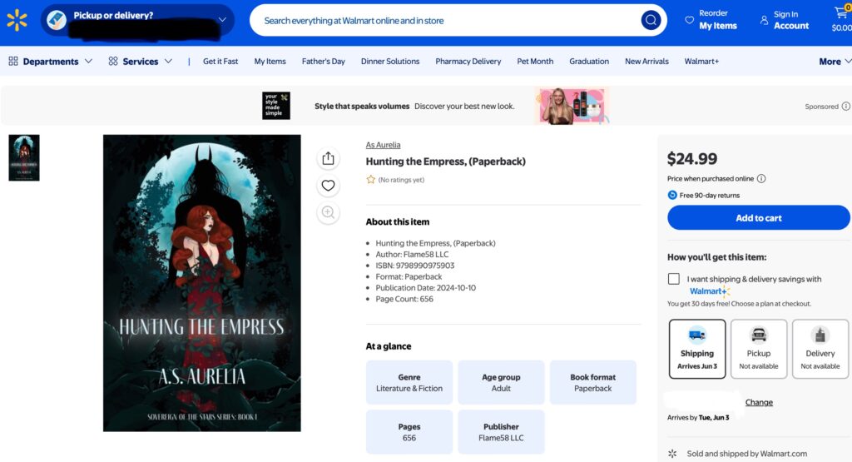Click the pickup or delivery phone icon
The height and width of the screenshot is (462, 852).
tap(57, 20)
